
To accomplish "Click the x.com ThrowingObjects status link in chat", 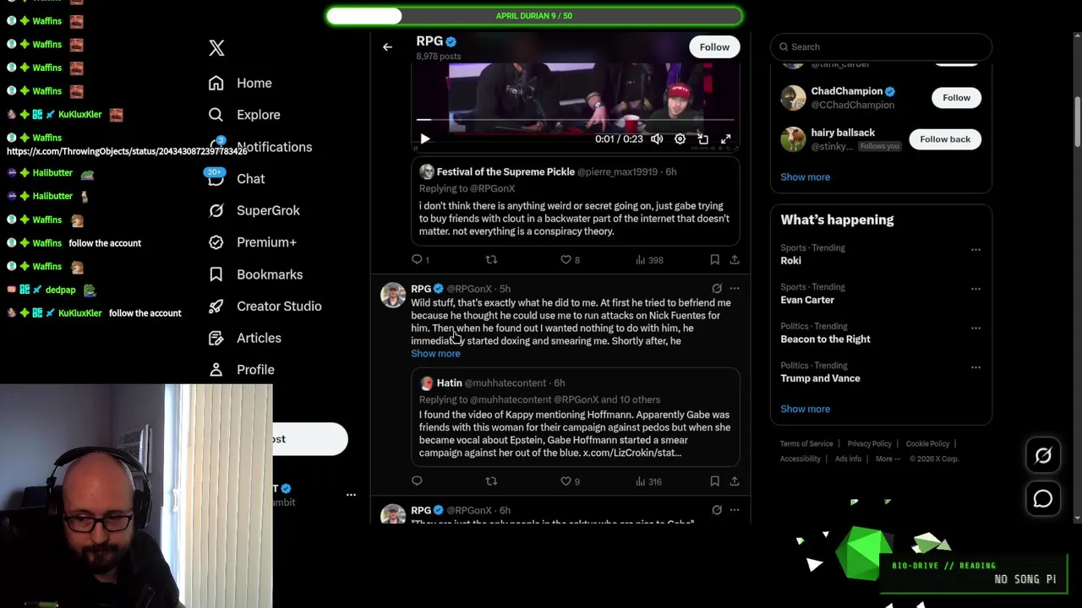I will click(x=127, y=151).
